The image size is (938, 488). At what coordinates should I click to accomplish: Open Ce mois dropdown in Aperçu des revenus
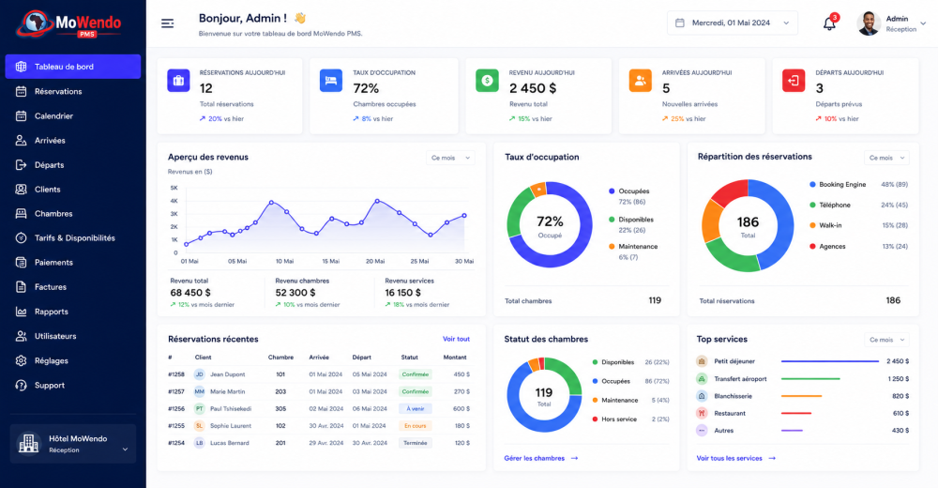[x=450, y=158]
